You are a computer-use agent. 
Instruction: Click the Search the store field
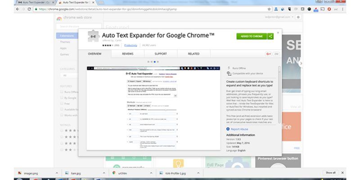pos(79,27)
